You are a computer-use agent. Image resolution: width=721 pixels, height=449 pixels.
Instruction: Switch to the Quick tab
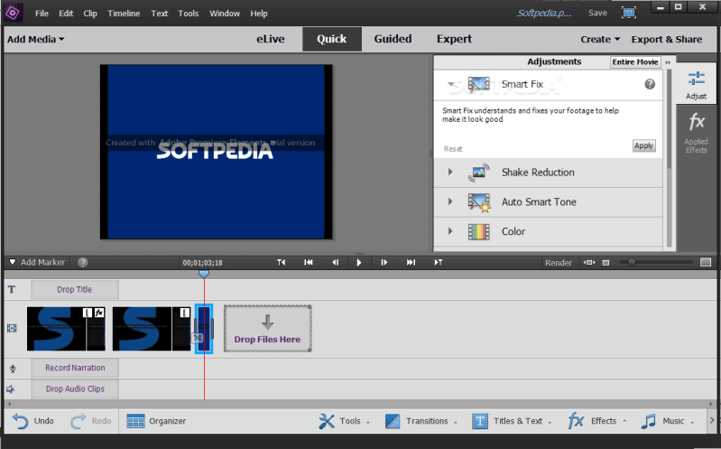click(331, 39)
